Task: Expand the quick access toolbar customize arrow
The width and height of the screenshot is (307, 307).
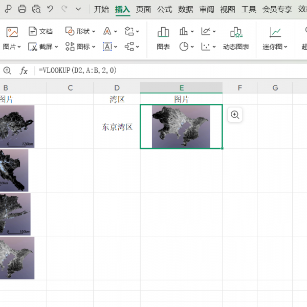Action: click(x=78, y=9)
